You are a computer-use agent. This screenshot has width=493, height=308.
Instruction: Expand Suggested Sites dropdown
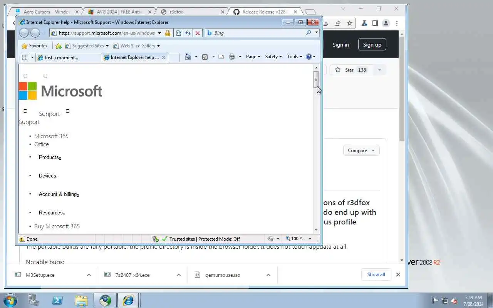pos(107,46)
